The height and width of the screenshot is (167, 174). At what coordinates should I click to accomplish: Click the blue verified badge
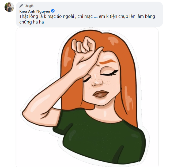53,11
